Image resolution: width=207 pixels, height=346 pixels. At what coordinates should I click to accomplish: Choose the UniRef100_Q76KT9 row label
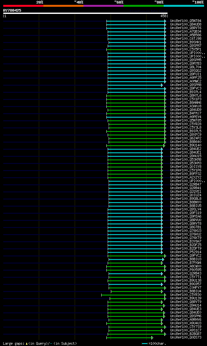[x=186, y=238]
